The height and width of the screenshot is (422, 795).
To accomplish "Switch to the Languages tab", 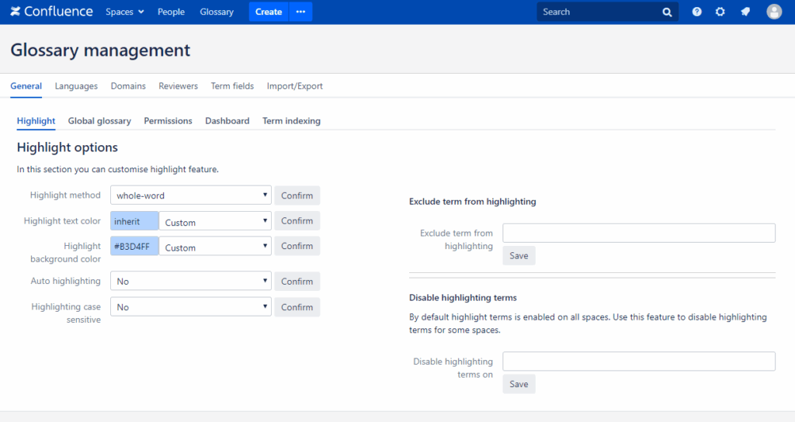I will 76,86.
